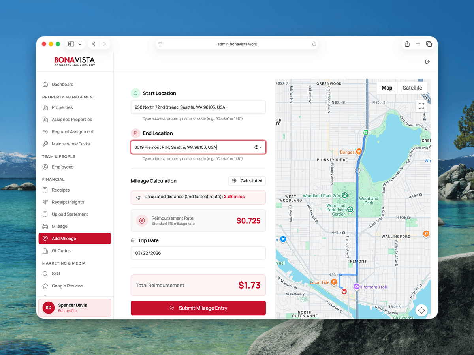Click Edit profile link
This screenshot has height=355, width=474.
tap(67, 311)
